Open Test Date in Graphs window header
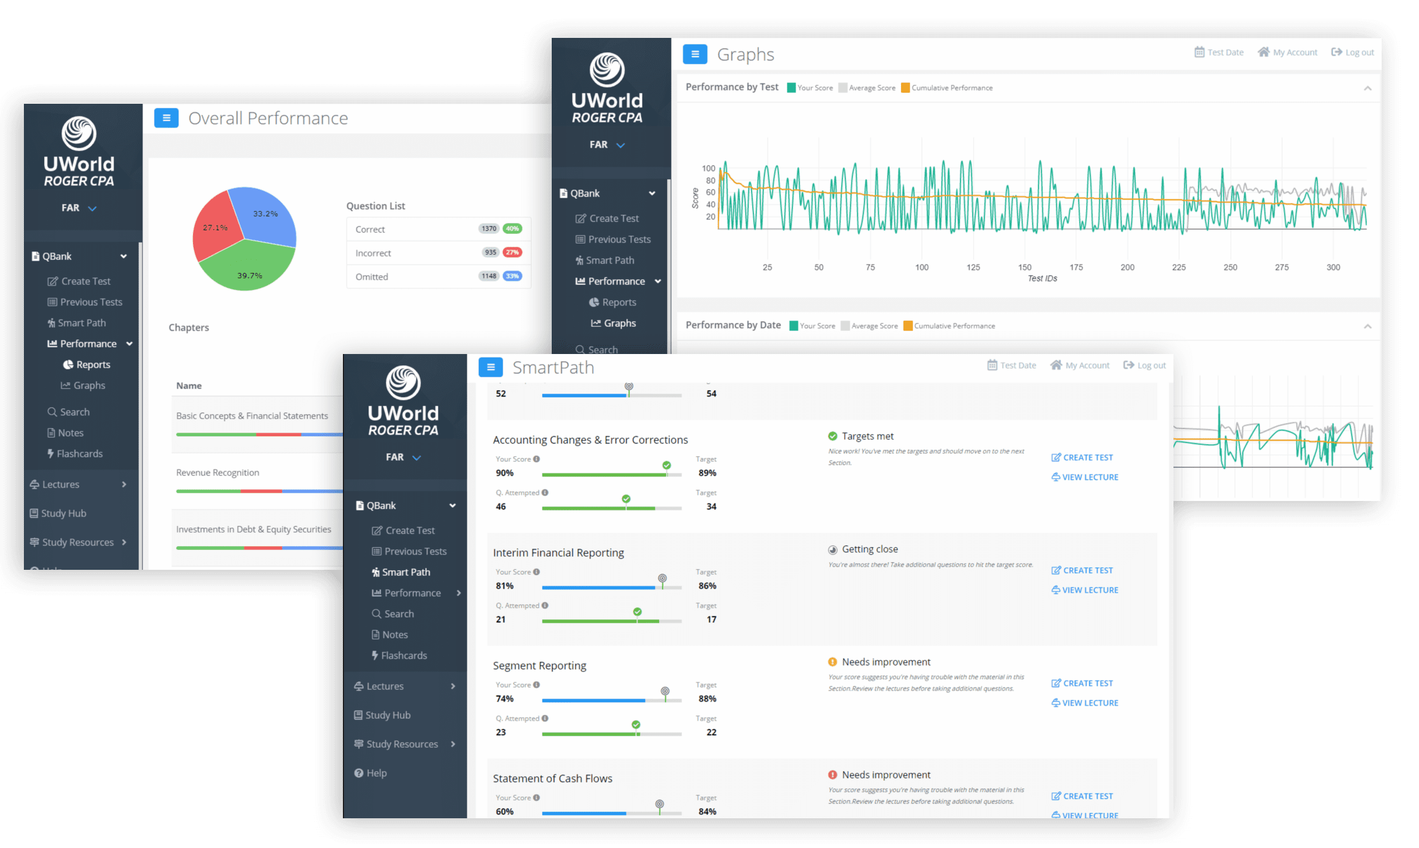The image size is (1419, 848). point(1219,52)
